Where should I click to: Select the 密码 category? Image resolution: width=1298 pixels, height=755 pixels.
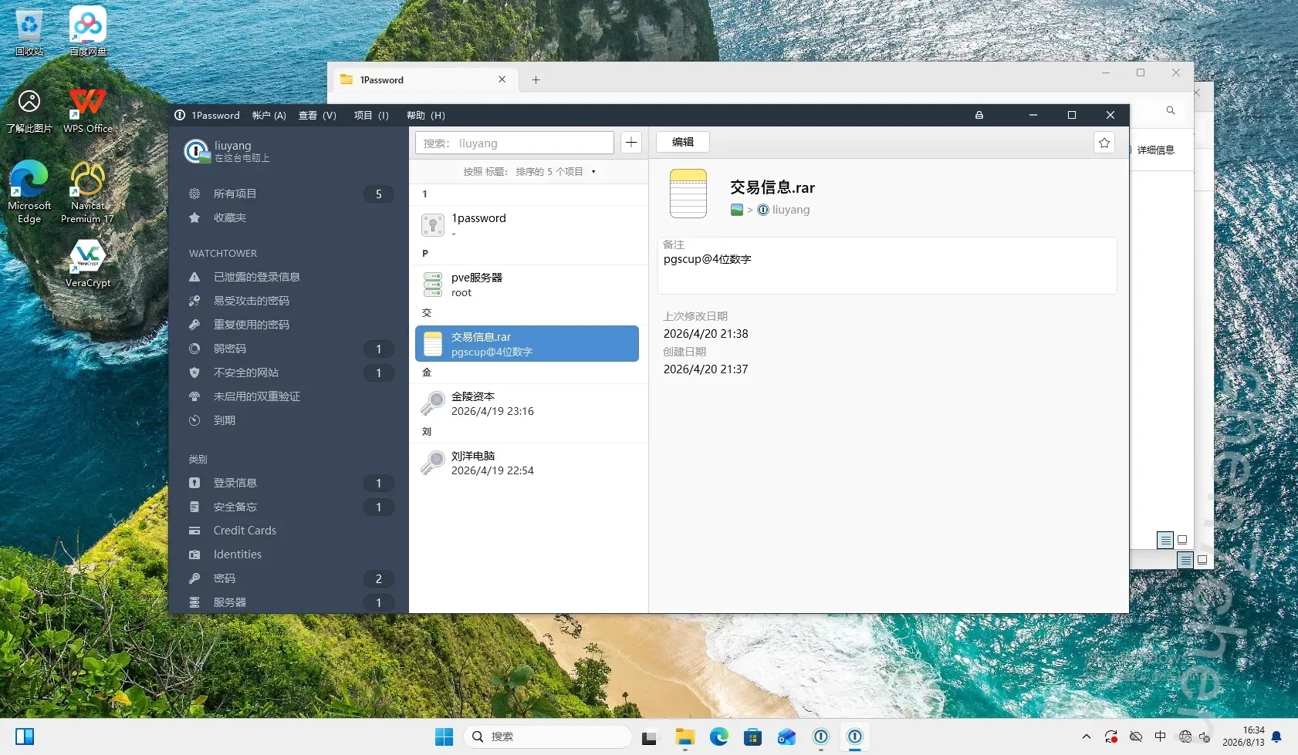pos(289,578)
